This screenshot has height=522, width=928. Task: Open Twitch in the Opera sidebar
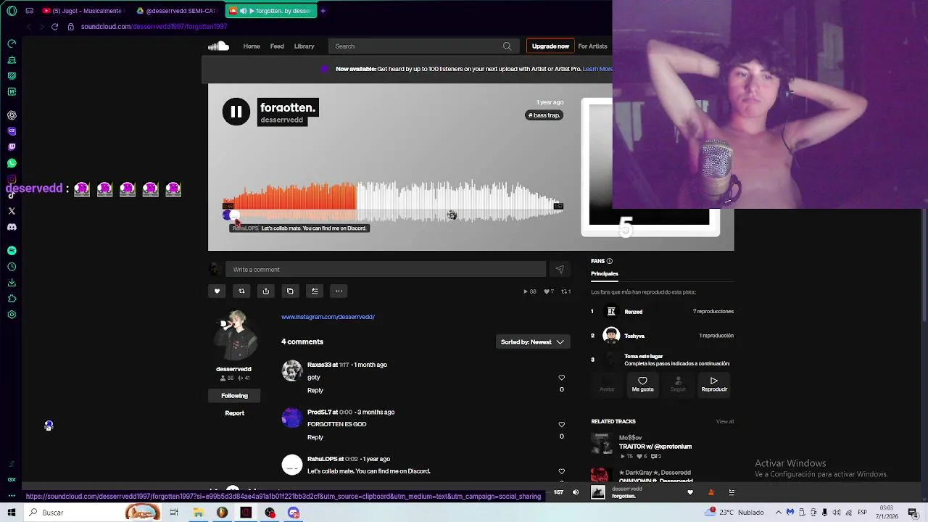12,147
